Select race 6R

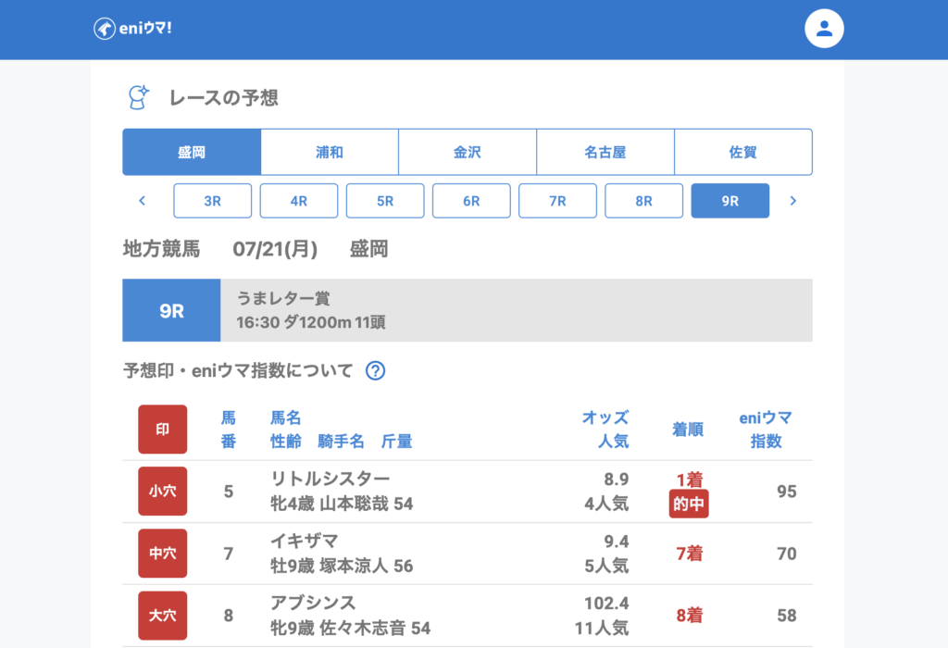coord(471,201)
